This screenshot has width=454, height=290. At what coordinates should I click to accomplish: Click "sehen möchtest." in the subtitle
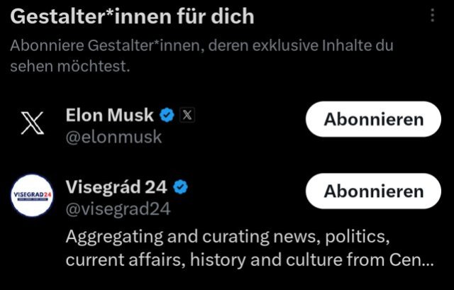point(71,67)
